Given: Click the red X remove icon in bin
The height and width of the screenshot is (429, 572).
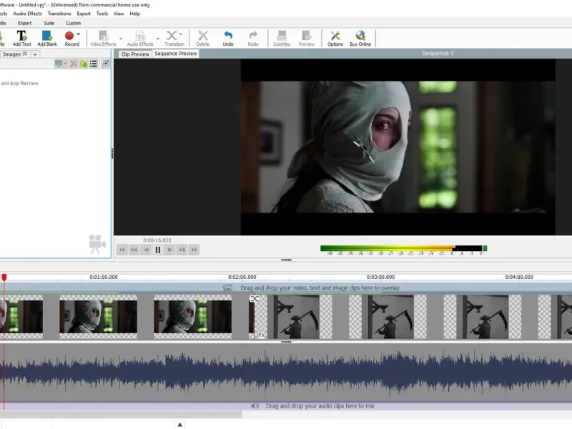Looking at the screenshot, I should coord(74,64).
